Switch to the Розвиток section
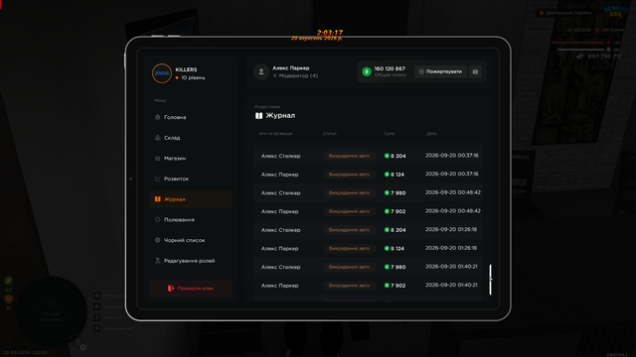Viewport: 636px width, 357px height. click(191, 178)
